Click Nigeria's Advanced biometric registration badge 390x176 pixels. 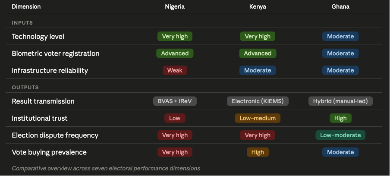(x=175, y=53)
